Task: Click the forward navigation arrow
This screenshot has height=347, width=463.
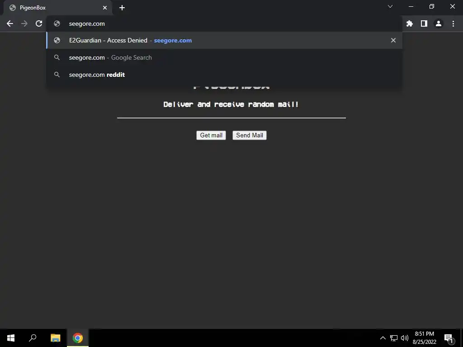Action: point(24,23)
